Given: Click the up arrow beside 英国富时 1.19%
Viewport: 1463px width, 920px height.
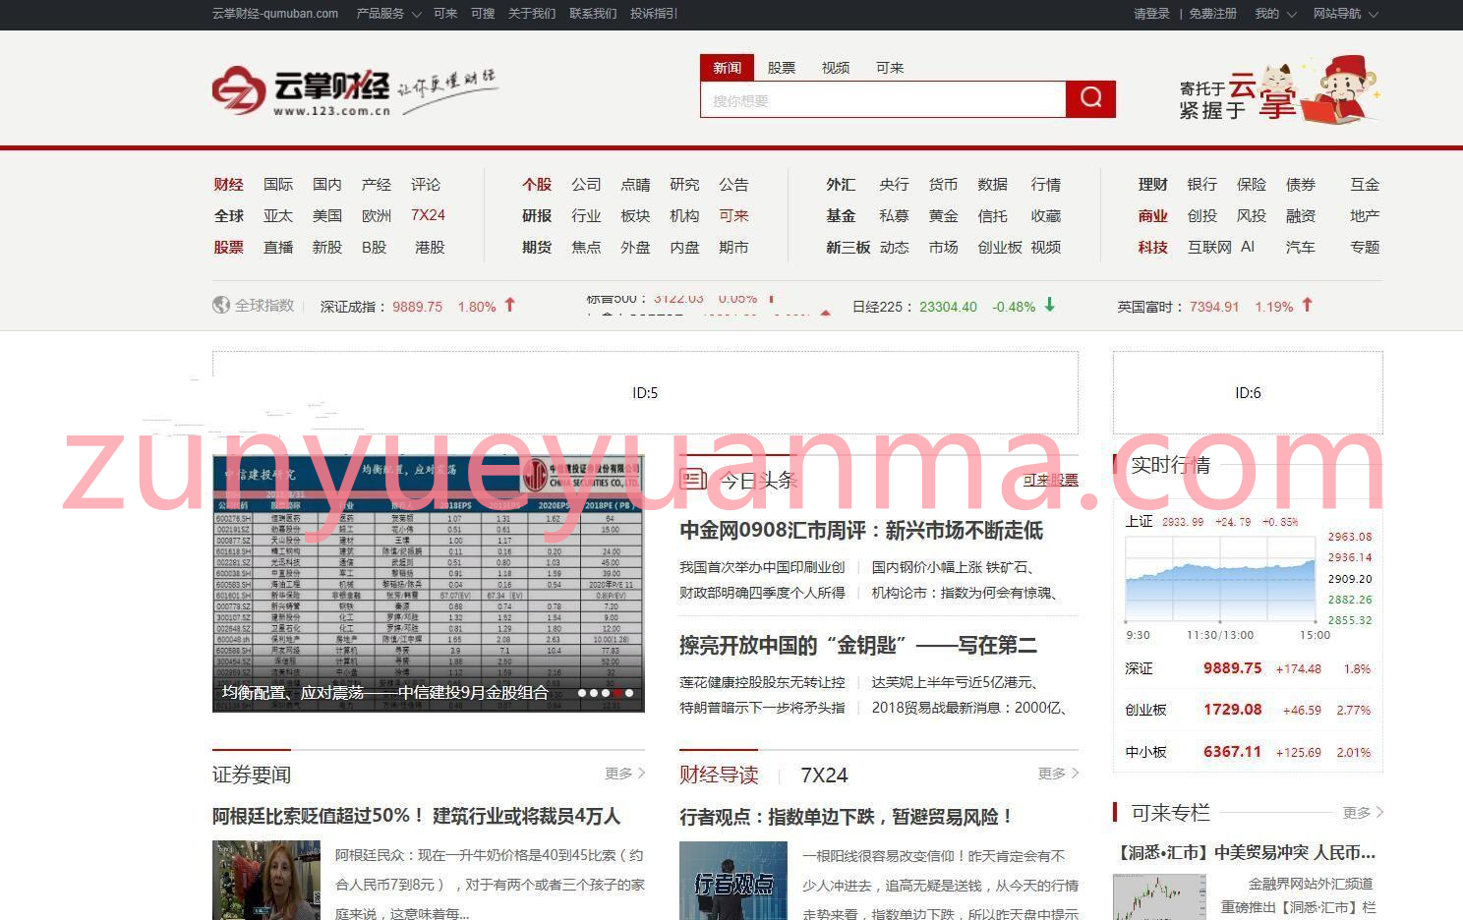Looking at the screenshot, I should [1307, 305].
